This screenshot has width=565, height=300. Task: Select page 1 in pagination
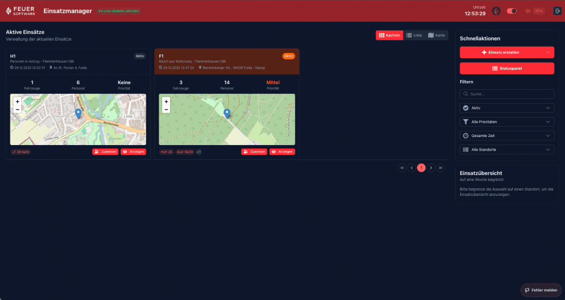tap(421, 168)
